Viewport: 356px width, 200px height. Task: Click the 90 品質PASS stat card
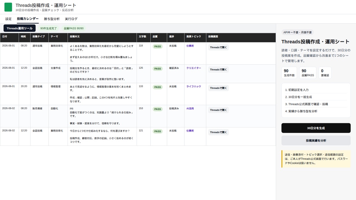308,73
